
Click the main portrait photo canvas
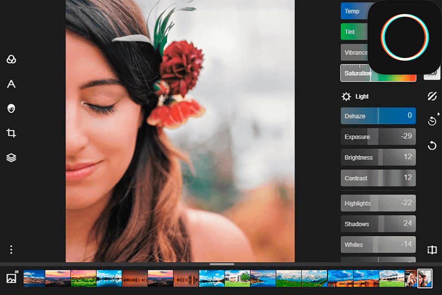[x=180, y=131]
